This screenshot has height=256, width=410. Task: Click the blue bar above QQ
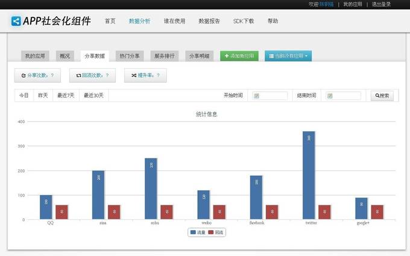(46, 207)
